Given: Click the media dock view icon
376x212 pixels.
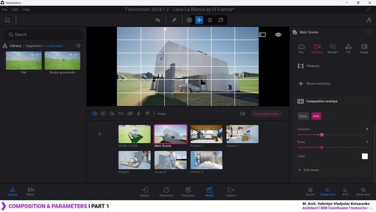Looking at the screenshot, I should pyautogui.click(x=243, y=114).
